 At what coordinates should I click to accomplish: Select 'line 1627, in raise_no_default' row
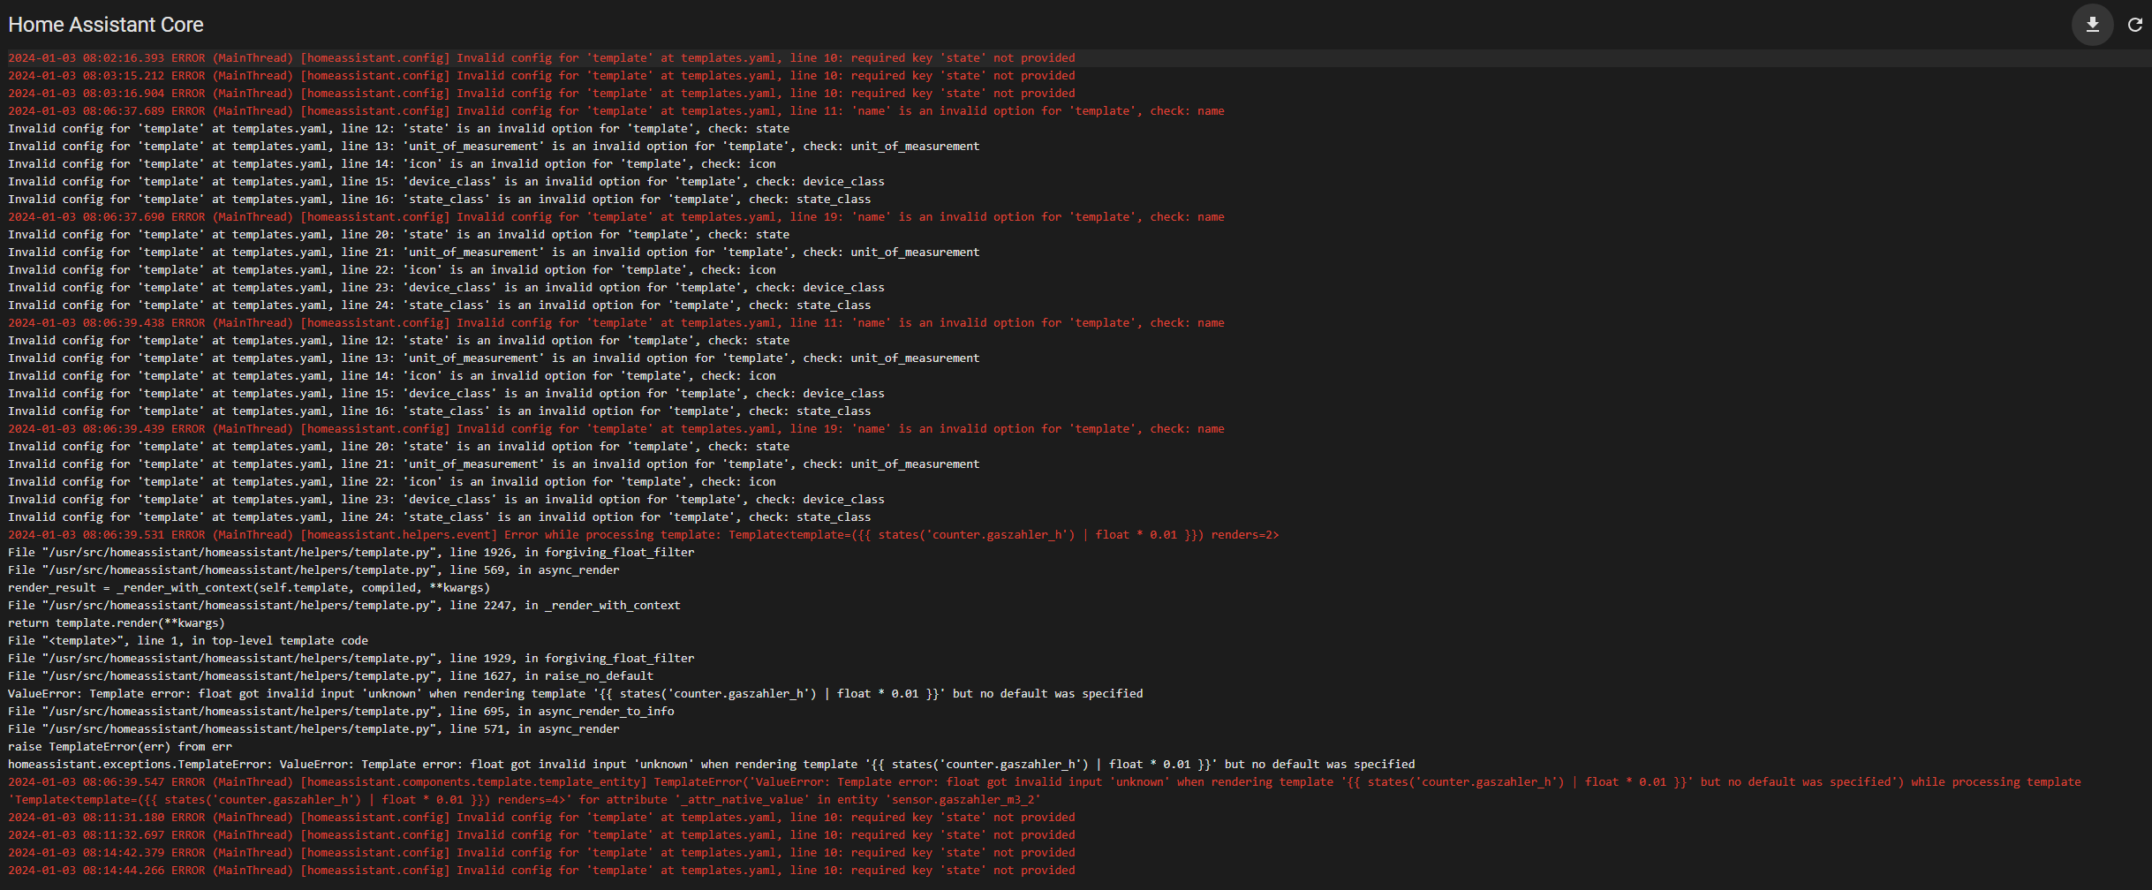tap(331, 676)
